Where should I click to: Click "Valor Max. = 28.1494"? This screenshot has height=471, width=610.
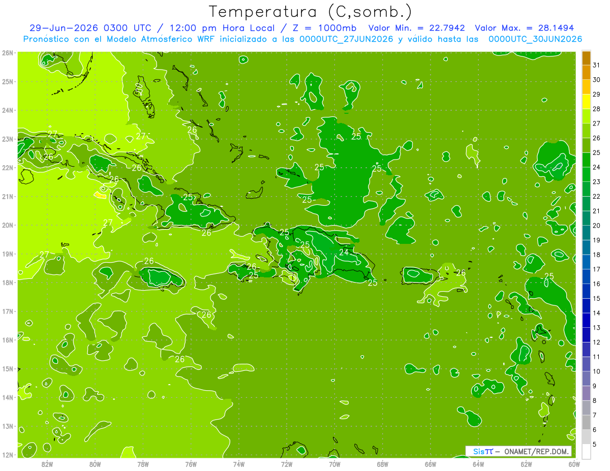525,28
